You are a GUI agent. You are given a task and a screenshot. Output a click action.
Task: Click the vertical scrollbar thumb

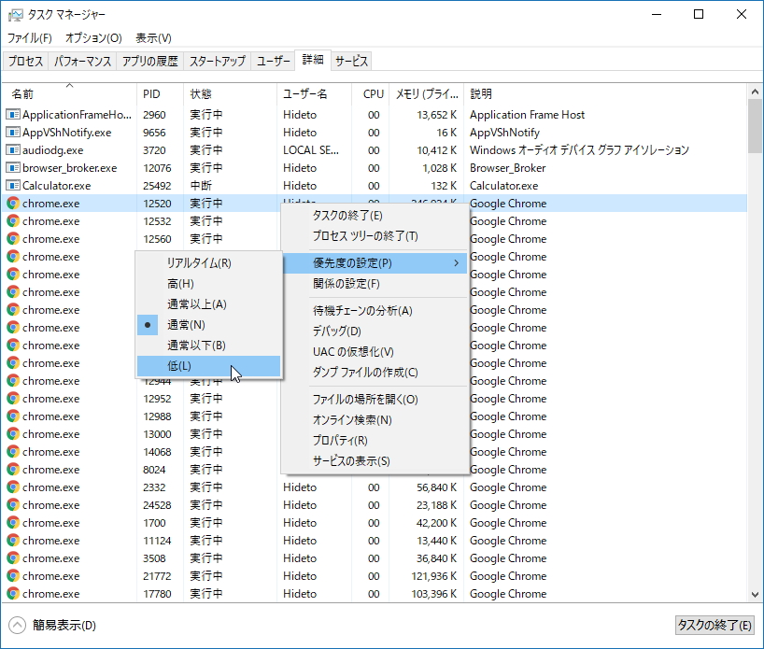[x=756, y=126]
